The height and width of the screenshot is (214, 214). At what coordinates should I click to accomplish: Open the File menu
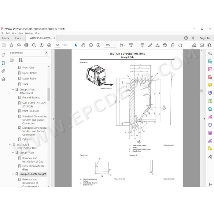[2, 33]
